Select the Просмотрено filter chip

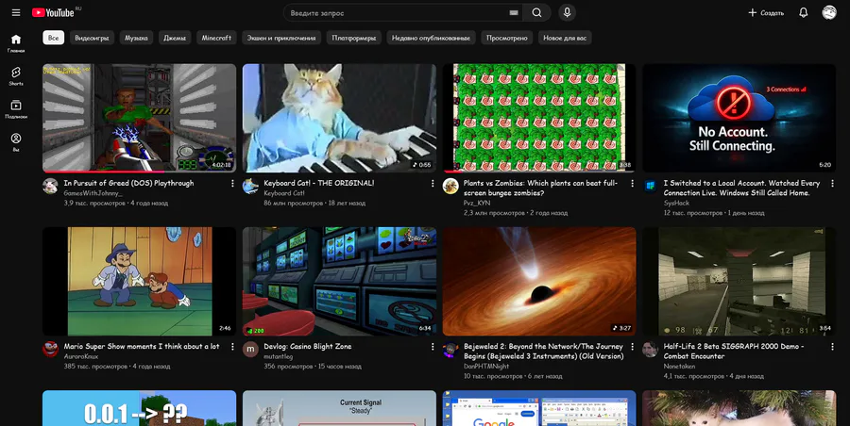tap(507, 38)
